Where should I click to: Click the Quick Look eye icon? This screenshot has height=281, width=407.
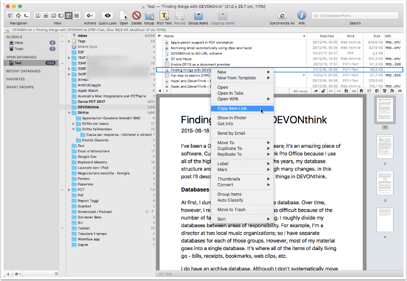pyautogui.click(x=107, y=15)
